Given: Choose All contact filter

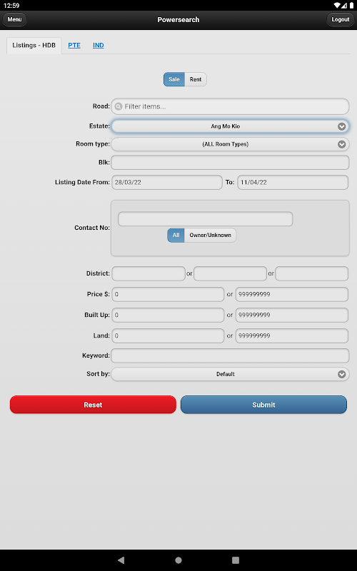Looking at the screenshot, I should (176, 236).
